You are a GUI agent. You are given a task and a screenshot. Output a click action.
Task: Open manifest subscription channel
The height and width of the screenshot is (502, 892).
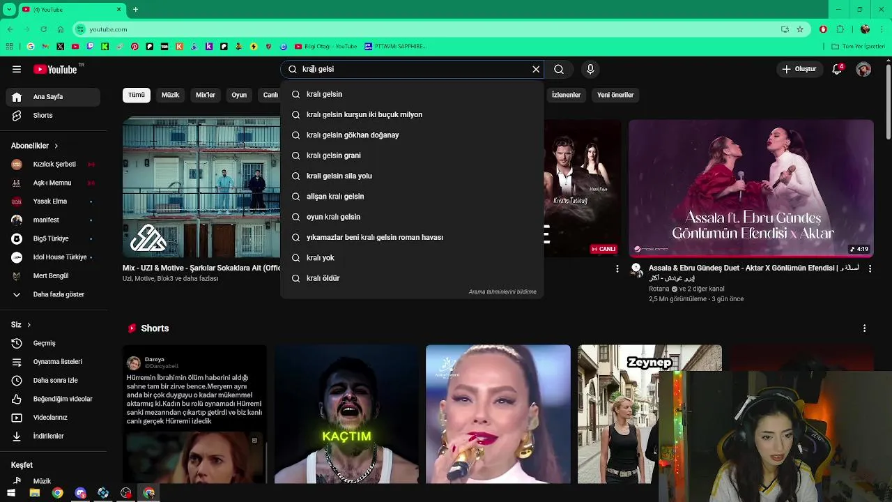(53, 220)
